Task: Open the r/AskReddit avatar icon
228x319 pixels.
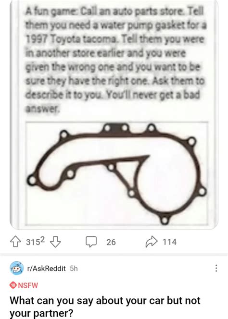Action: coord(16,268)
